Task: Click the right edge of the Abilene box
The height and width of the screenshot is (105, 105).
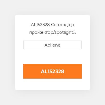Action: (81, 45)
